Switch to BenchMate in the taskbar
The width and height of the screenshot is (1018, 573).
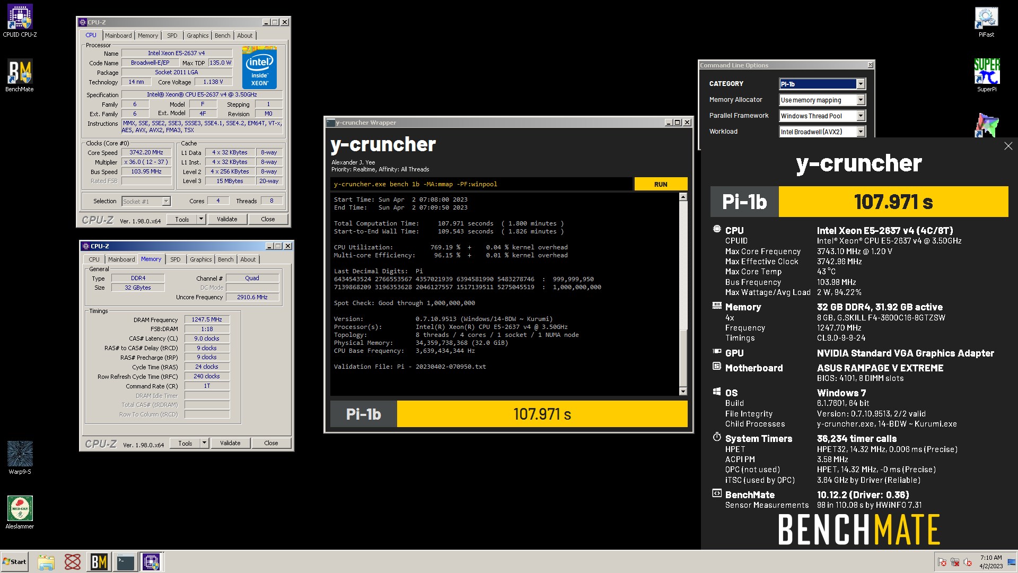(99, 562)
